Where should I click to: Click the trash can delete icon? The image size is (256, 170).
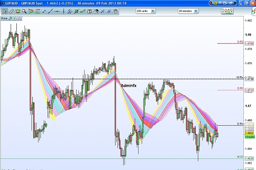tap(116, 11)
